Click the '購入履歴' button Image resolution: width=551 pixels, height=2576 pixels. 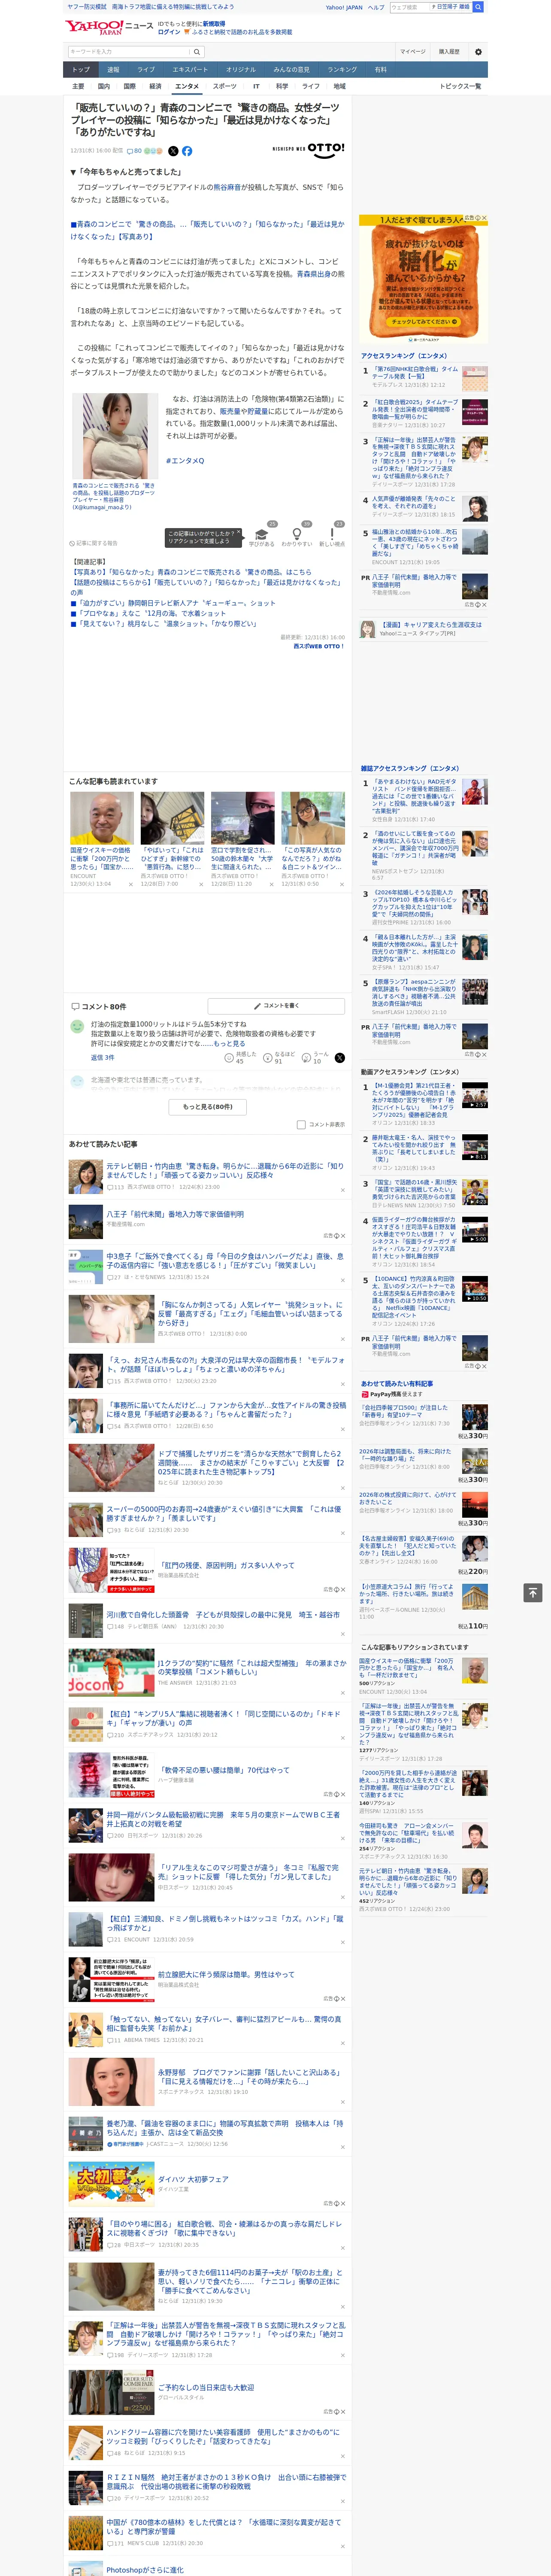(x=449, y=51)
